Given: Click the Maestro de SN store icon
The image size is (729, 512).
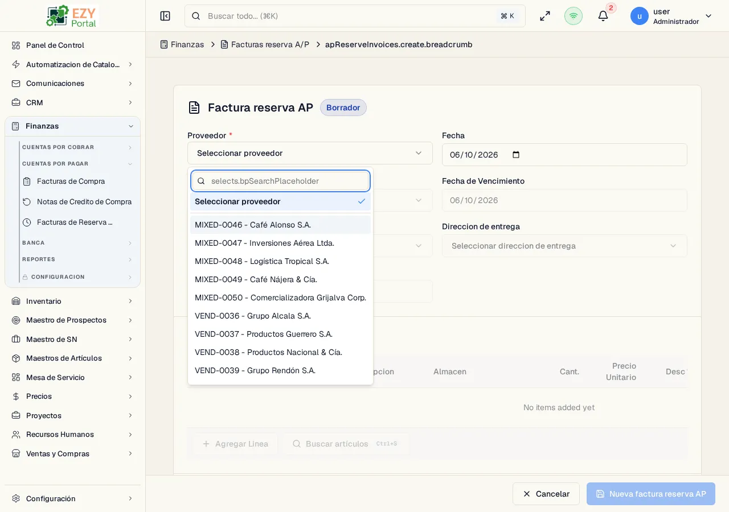Looking at the screenshot, I should pyautogui.click(x=16, y=339).
